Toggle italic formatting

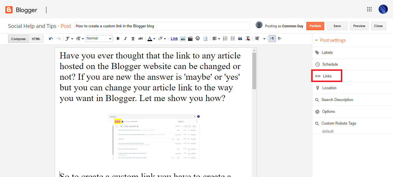pyautogui.click(x=125, y=38)
